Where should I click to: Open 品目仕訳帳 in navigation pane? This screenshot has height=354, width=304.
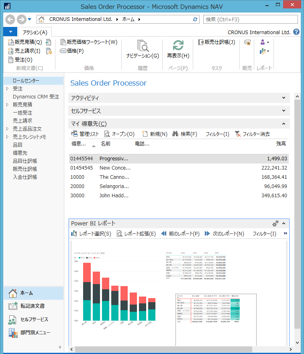point(25,161)
